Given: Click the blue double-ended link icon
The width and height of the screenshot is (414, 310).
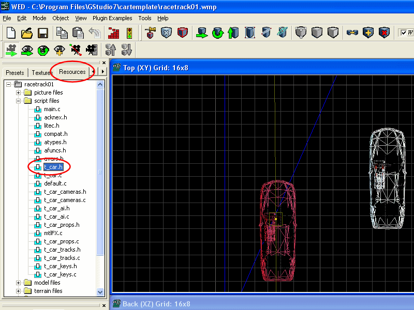Looking at the screenshot, I should (352, 33).
